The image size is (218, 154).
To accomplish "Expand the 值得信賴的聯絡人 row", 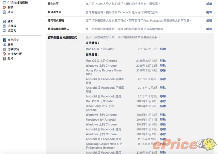I will [x=130, y=29].
